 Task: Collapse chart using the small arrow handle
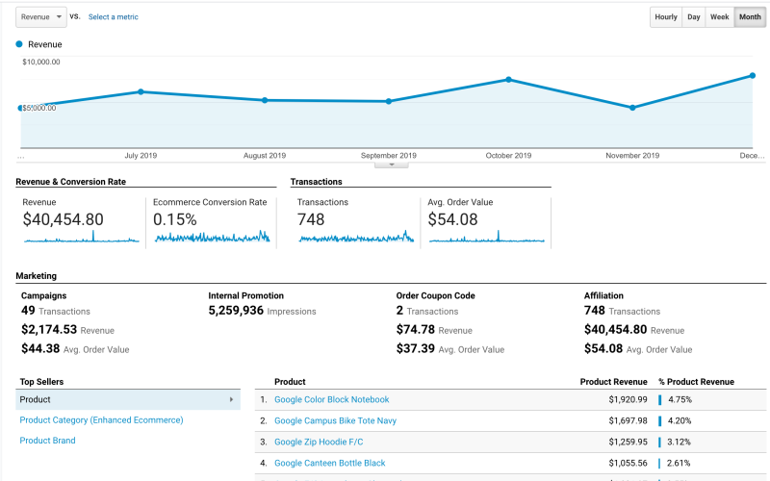(x=391, y=165)
